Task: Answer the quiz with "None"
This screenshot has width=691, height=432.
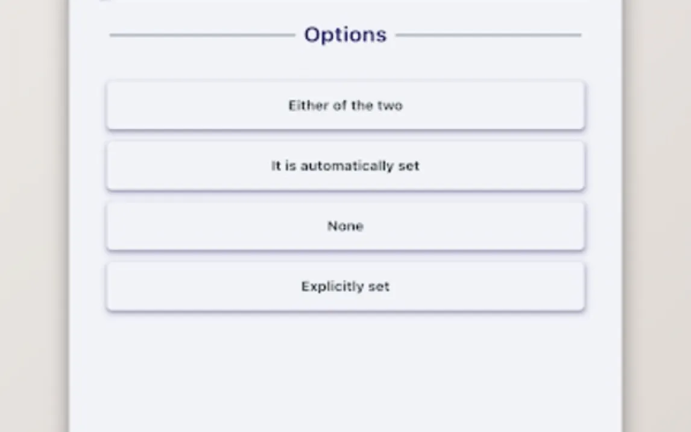Action: pyautogui.click(x=345, y=226)
